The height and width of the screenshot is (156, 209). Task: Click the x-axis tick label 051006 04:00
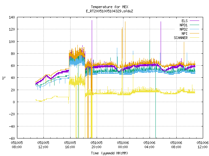(x=150, y=145)
